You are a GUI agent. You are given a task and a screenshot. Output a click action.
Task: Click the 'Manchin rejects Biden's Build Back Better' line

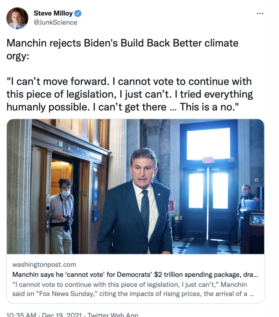(x=123, y=43)
